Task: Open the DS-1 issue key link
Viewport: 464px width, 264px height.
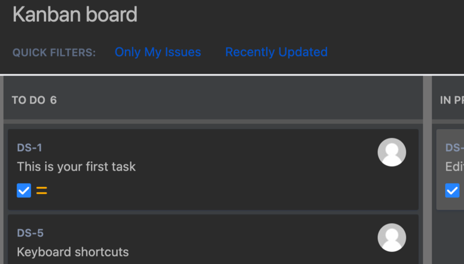Action: 30,147
